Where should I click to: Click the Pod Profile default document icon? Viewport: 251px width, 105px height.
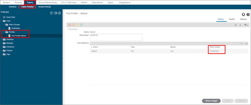click(x=10, y=36)
